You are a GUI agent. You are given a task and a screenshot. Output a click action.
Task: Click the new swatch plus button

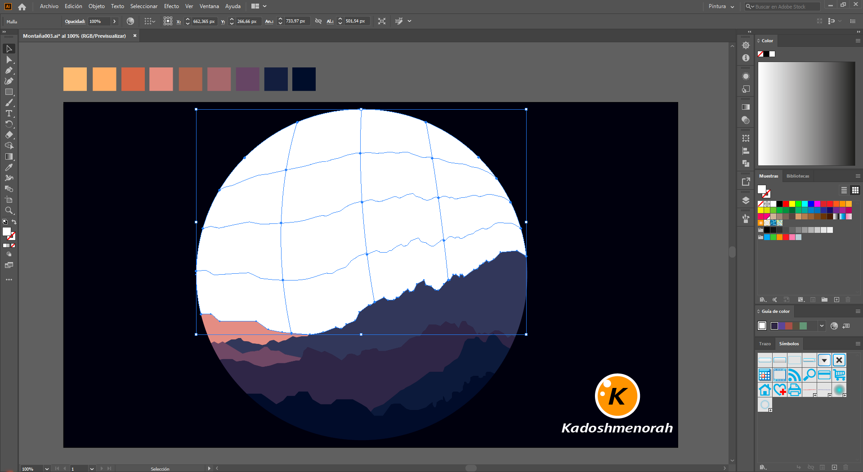[836, 300]
